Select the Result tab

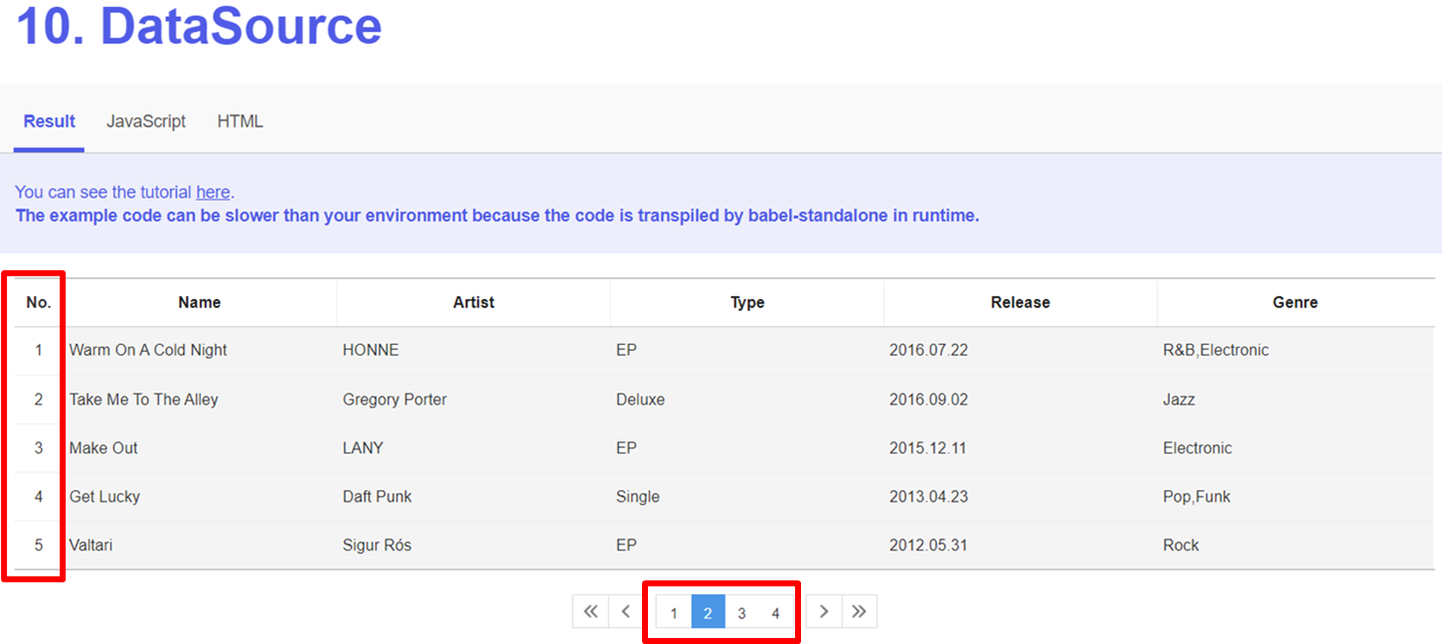tap(49, 120)
